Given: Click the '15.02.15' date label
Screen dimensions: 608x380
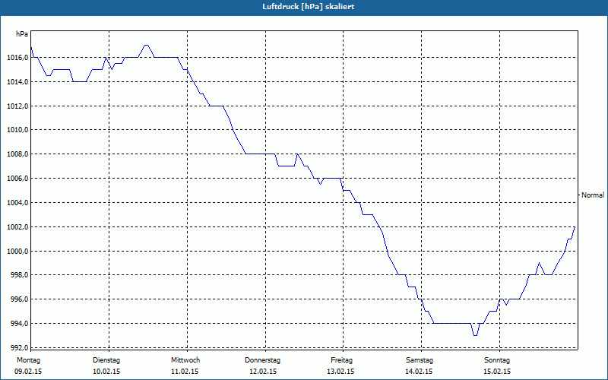Looking at the screenshot, I should pyautogui.click(x=497, y=372).
